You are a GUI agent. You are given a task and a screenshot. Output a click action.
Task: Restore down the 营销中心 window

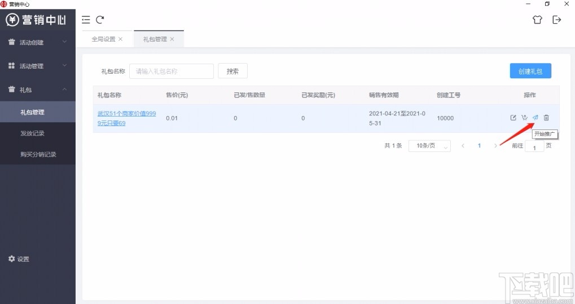[x=547, y=4]
